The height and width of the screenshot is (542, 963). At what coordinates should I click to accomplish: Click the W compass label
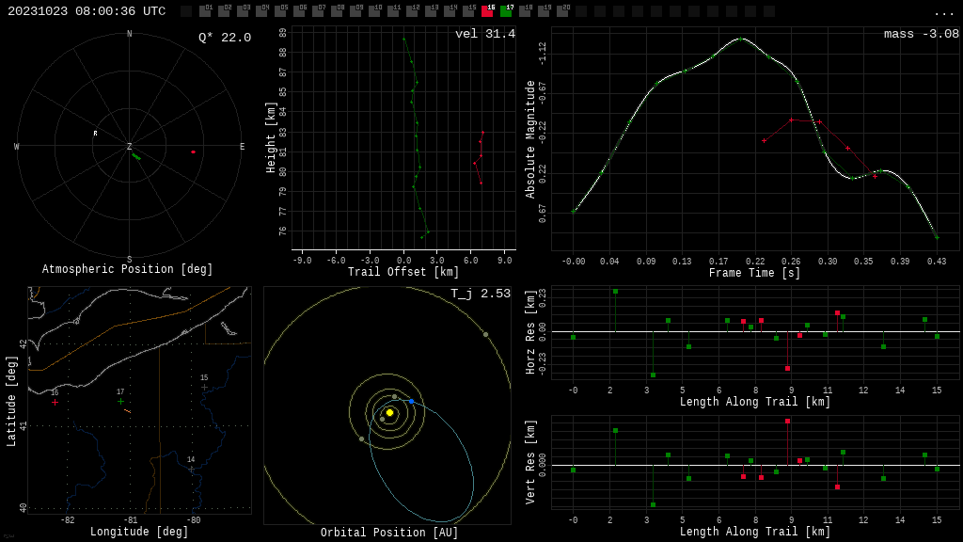[x=17, y=146]
